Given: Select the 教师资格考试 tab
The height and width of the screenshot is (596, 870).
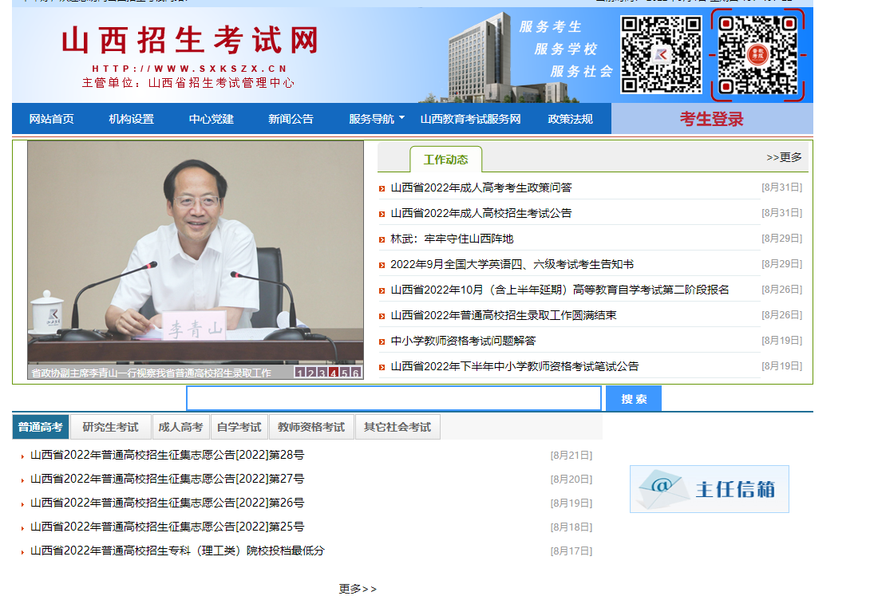Looking at the screenshot, I should pos(310,427).
